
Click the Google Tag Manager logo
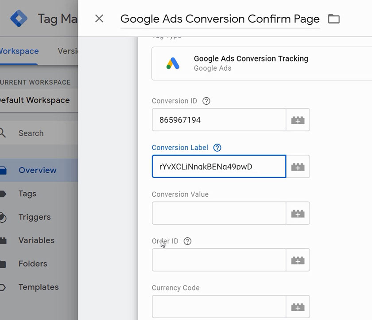pyautogui.click(x=19, y=19)
